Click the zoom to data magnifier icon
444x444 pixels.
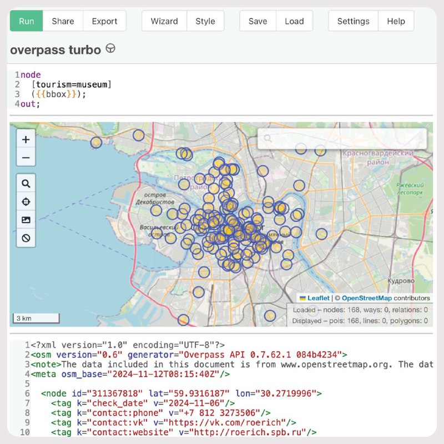pos(26,184)
